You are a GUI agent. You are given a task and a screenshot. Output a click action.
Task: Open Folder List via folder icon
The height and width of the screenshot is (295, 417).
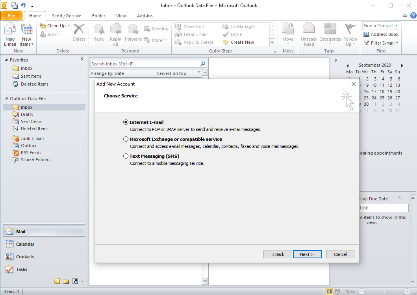[x=66, y=281]
